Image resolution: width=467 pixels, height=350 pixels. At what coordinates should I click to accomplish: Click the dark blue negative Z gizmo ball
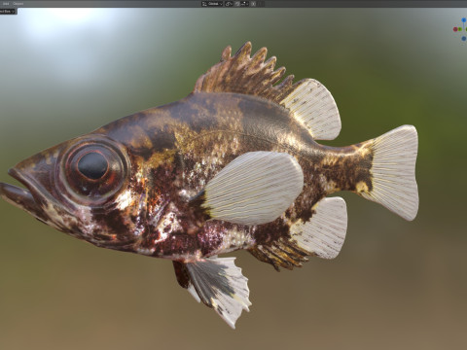pos(464,39)
